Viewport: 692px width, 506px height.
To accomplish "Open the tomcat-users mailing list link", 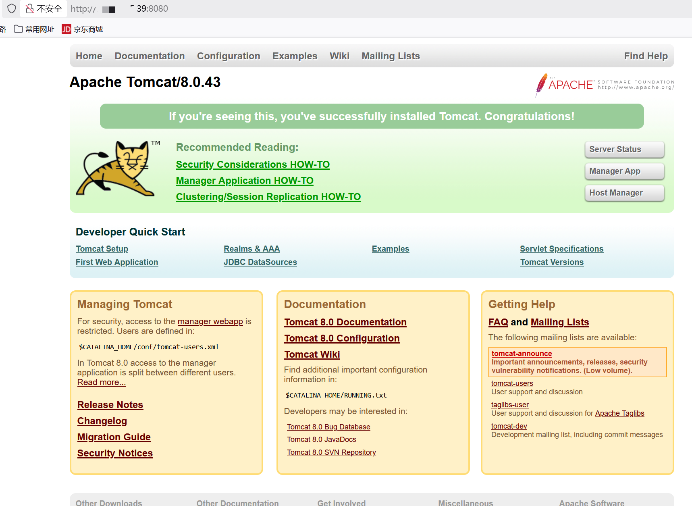I will 512,383.
